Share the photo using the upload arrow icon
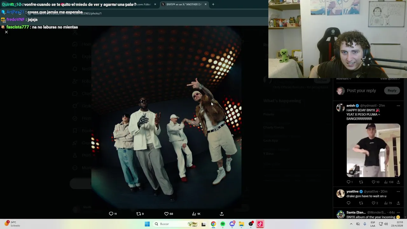The image size is (407, 229). coord(222,214)
